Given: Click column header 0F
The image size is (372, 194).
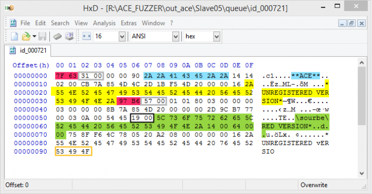Looking at the screenshot, I should click(249, 65).
